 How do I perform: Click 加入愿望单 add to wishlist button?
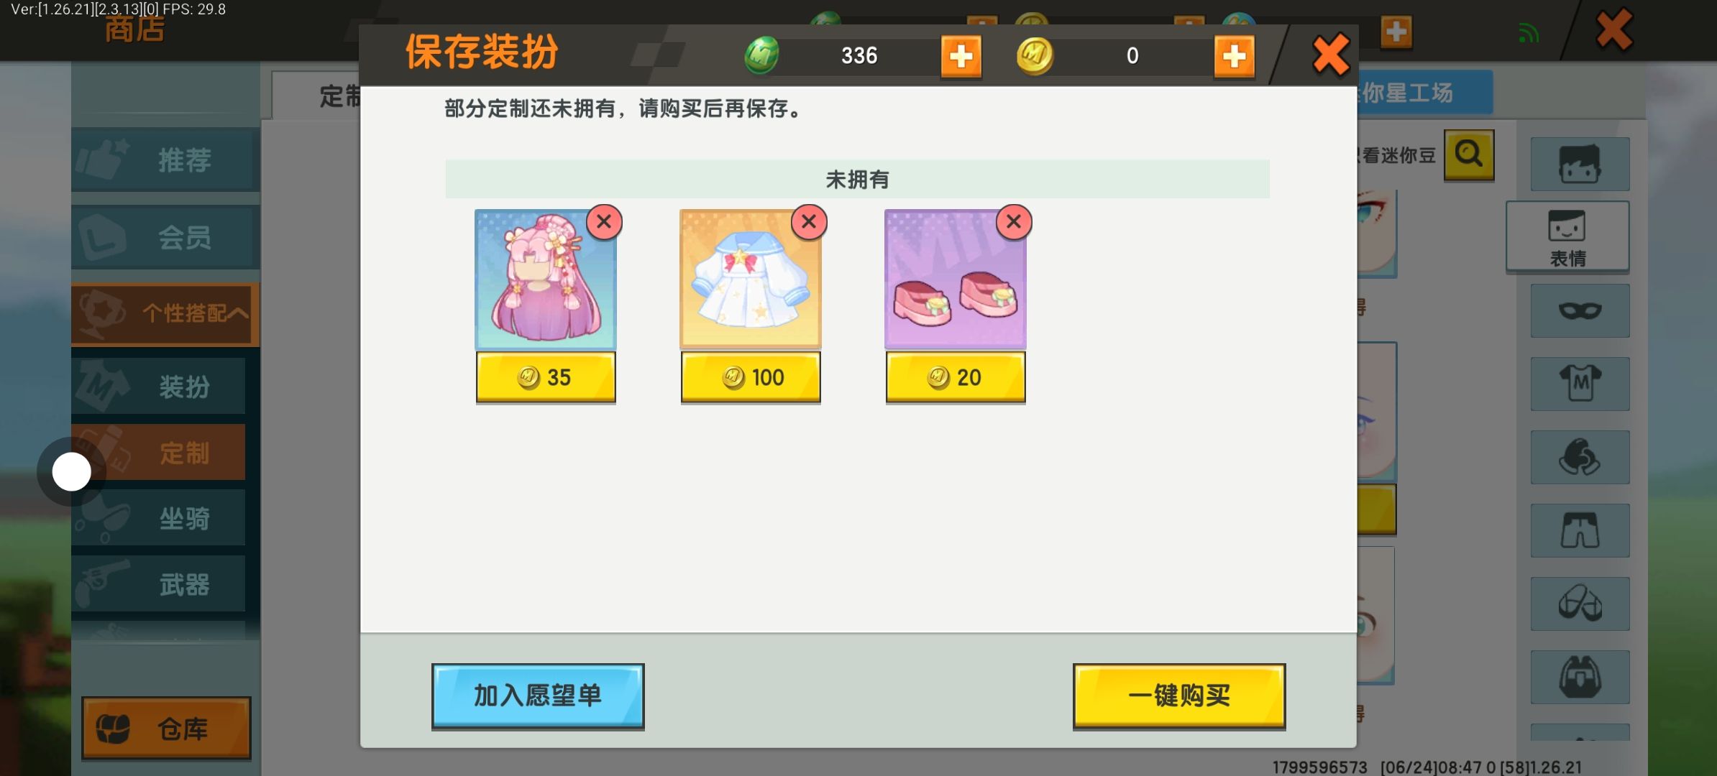(x=538, y=696)
